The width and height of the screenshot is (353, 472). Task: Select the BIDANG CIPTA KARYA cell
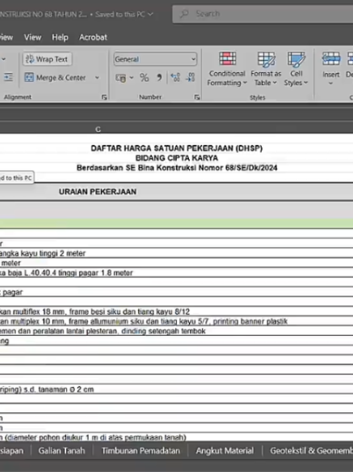[x=177, y=158]
